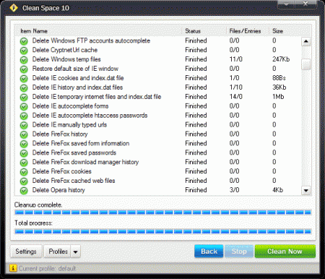Click green check icon beside Delete FireFox cookies
The width and height of the screenshot is (325, 279).
[x=24, y=172]
